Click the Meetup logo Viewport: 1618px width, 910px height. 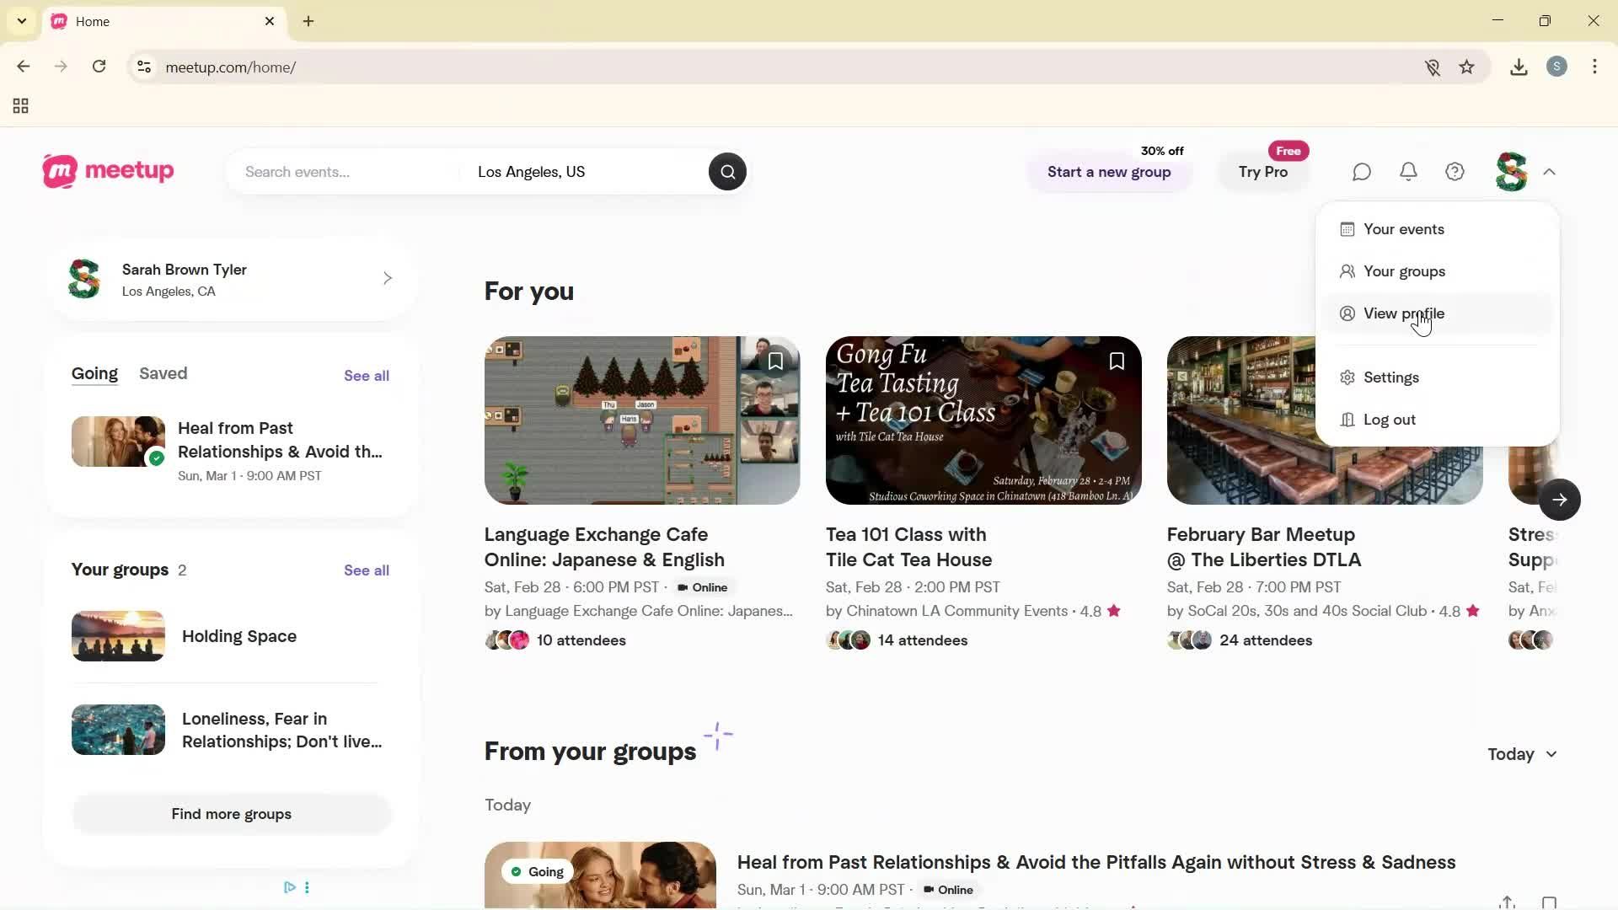tap(107, 171)
